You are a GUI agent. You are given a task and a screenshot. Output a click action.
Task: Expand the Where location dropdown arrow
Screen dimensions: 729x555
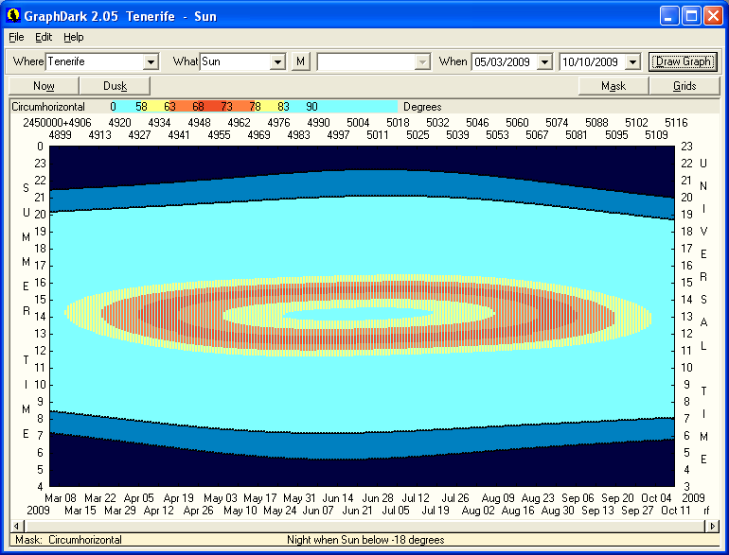tap(150, 61)
